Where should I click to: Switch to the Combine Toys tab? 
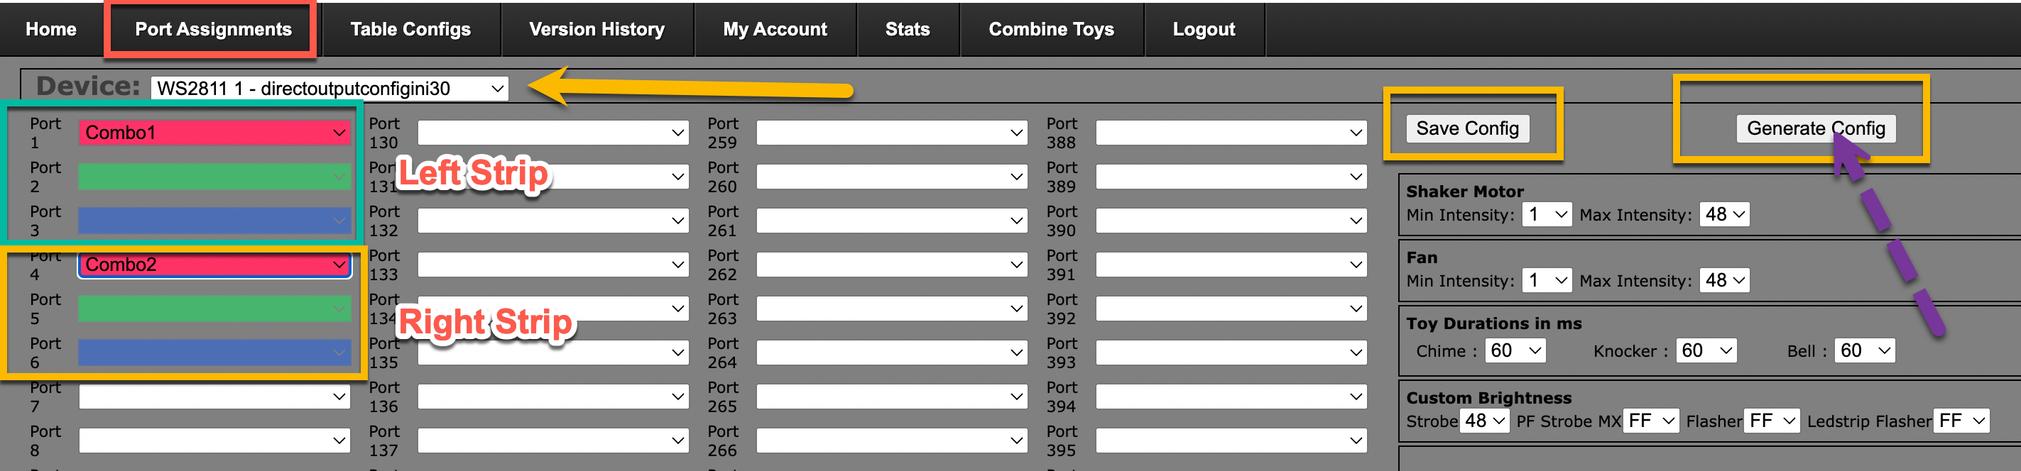pos(1050,29)
